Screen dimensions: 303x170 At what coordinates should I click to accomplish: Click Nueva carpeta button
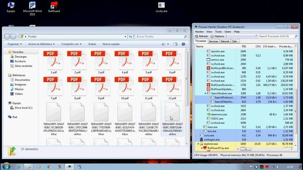click(111, 44)
